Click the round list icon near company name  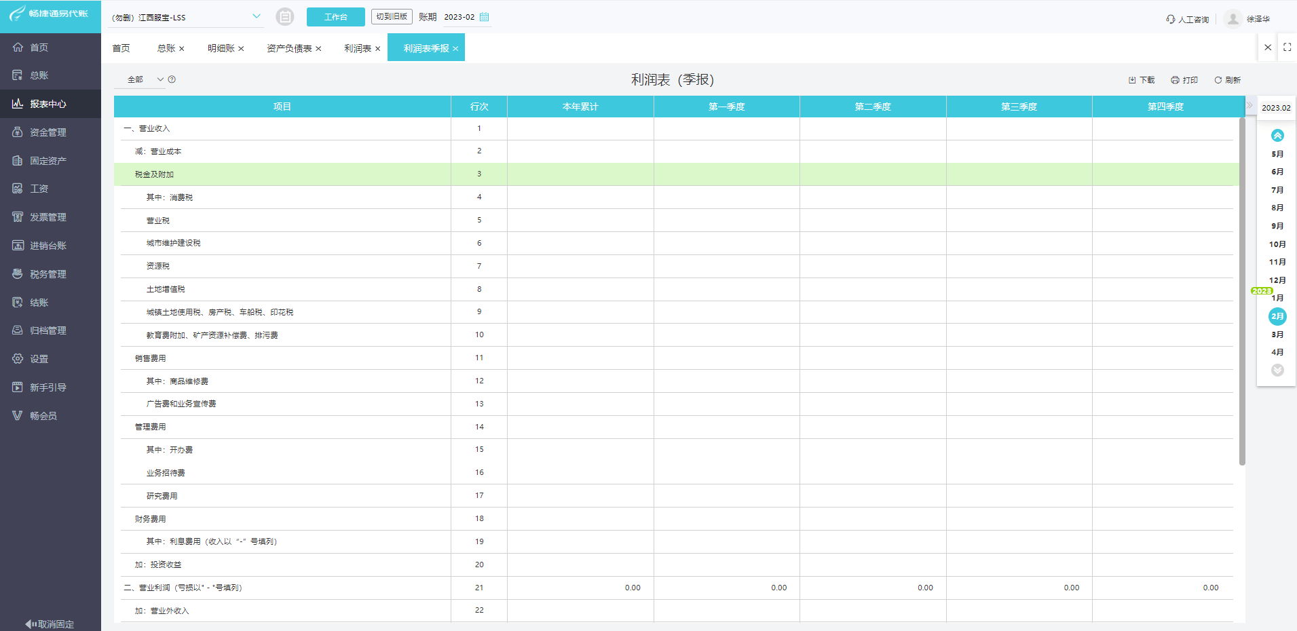tap(285, 17)
